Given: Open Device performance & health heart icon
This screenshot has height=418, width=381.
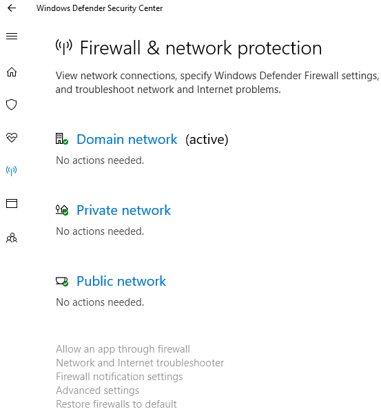Looking at the screenshot, I should pyautogui.click(x=12, y=138).
